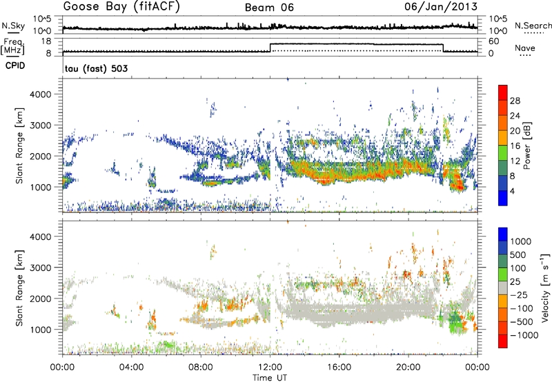Click the '04:00' time tick label

click(132, 368)
